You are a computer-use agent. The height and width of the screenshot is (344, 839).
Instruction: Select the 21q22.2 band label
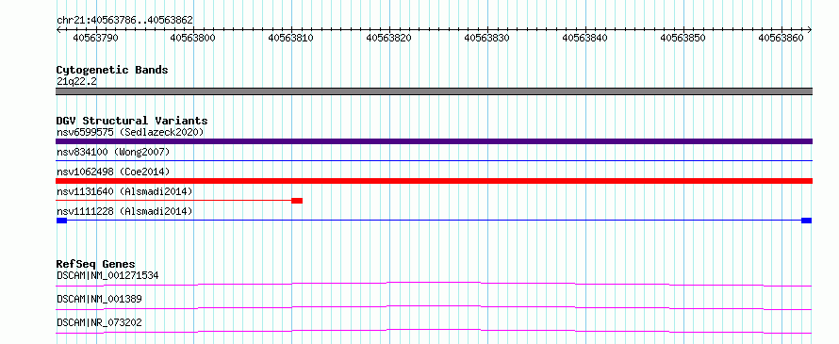[76, 82]
